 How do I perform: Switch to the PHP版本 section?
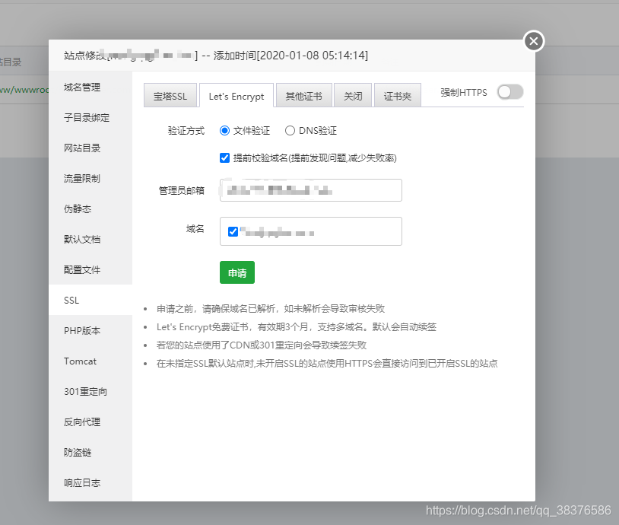tap(84, 330)
